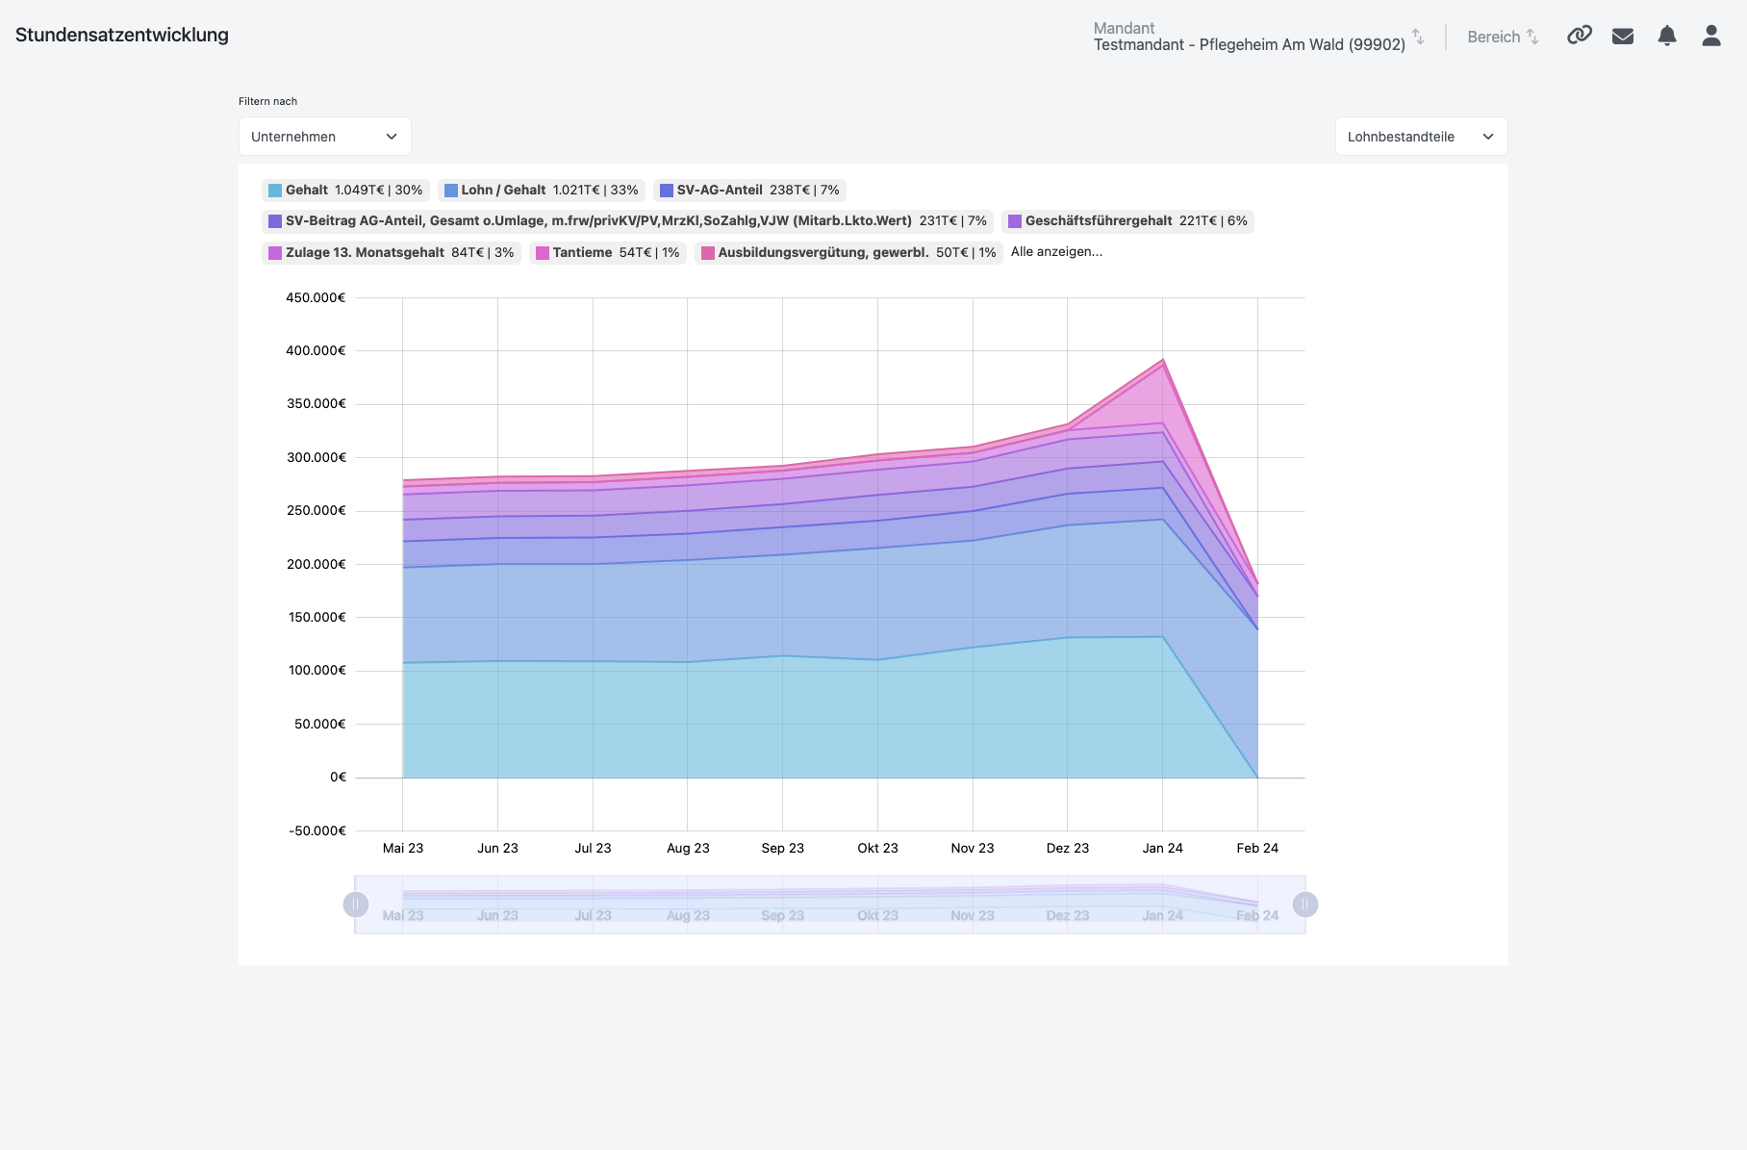1747x1150 pixels.
Task: Click the Bereich sort arrows icon
Action: click(x=1532, y=37)
